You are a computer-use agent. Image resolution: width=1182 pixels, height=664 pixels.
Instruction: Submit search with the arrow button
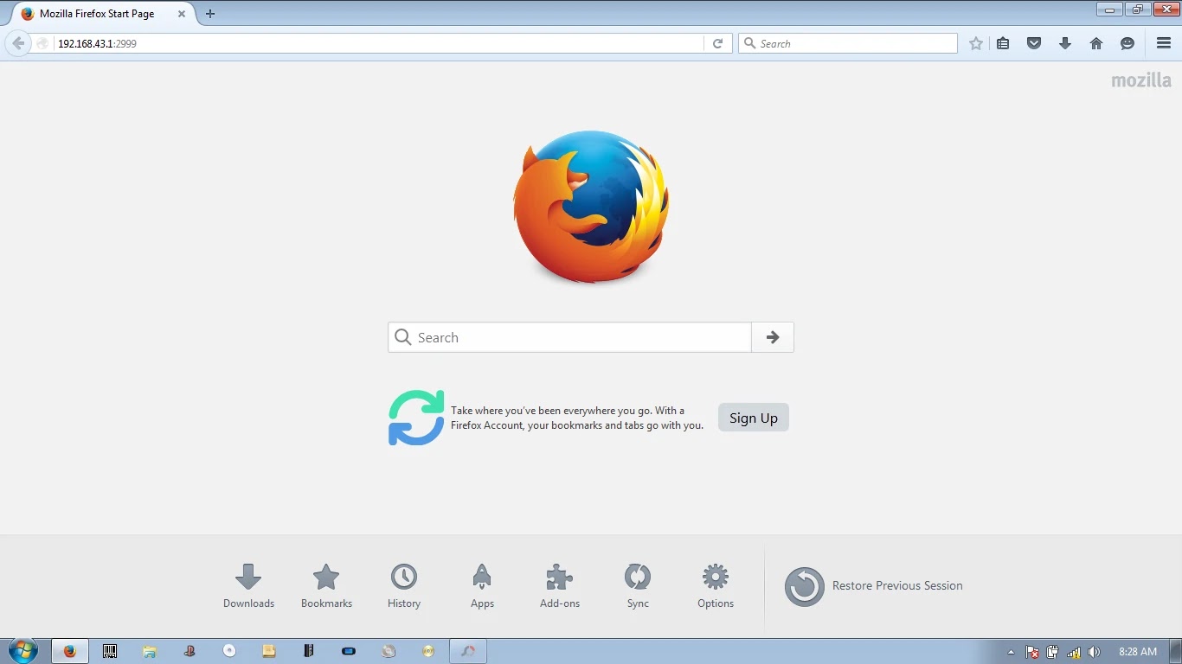(x=773, y=337)
